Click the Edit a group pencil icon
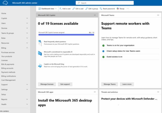This screenshot has width=162, height=113. tap(86, 9)
